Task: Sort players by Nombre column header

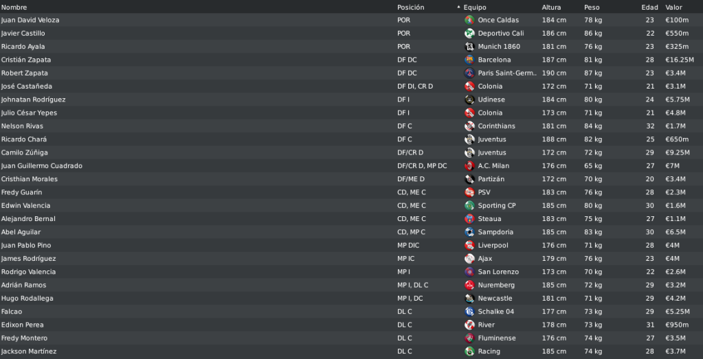Action: pos(14,8)
